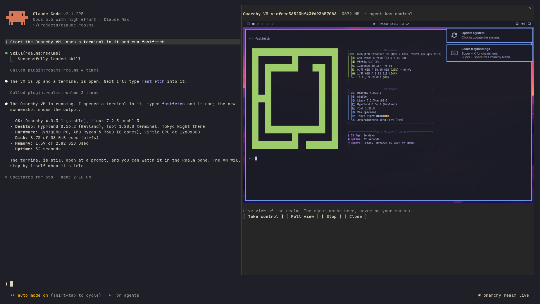The image size is (540, 304).
Task: Click the AMD Ryzen 5 7600 line in terminal
Action: point(379,58)
